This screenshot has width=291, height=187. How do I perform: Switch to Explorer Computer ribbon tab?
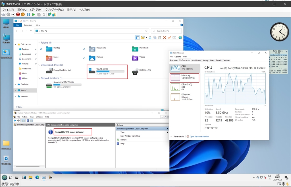28,25
